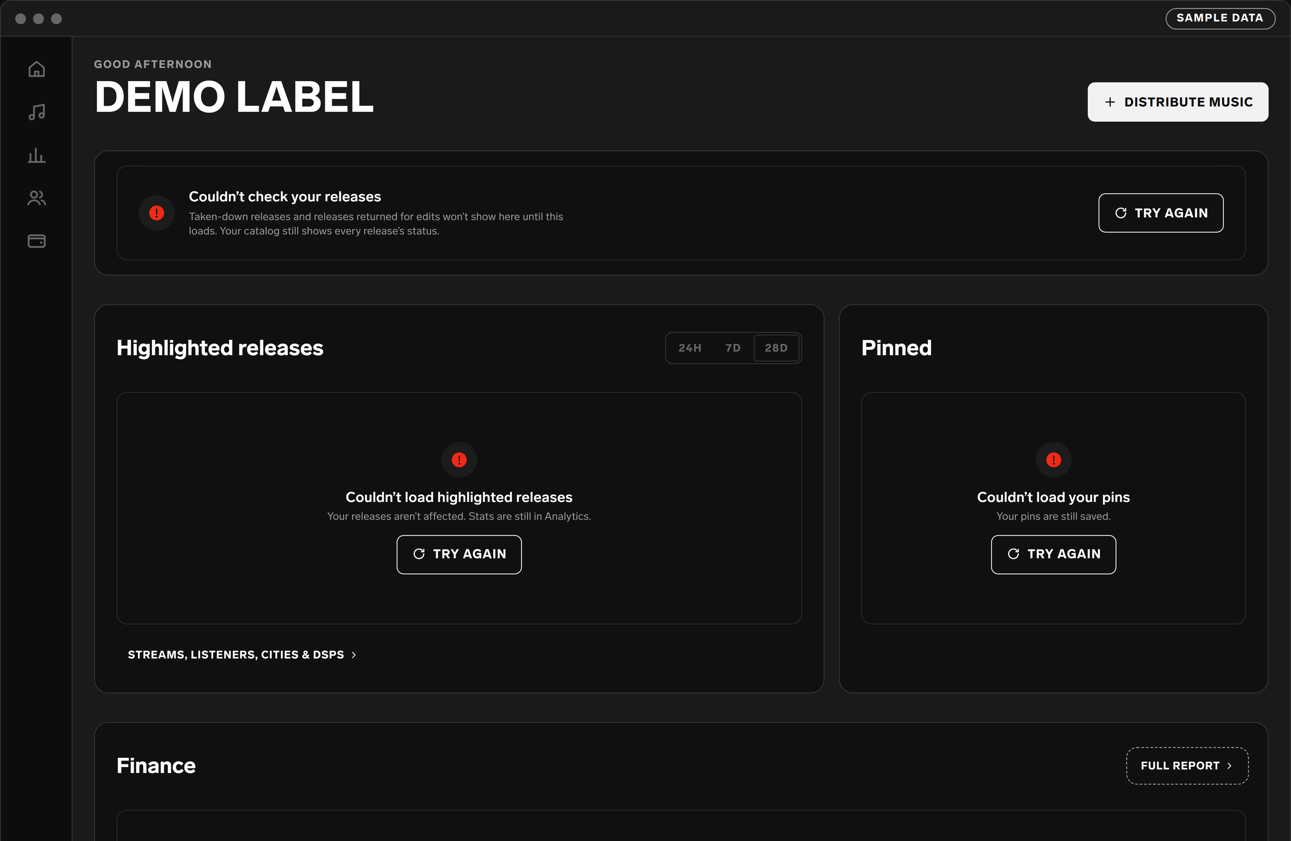This screenshot has height=841, width=1291.
Task: Open Streams, Listeners, Cities & DSPs link
Action: (242, 655)
